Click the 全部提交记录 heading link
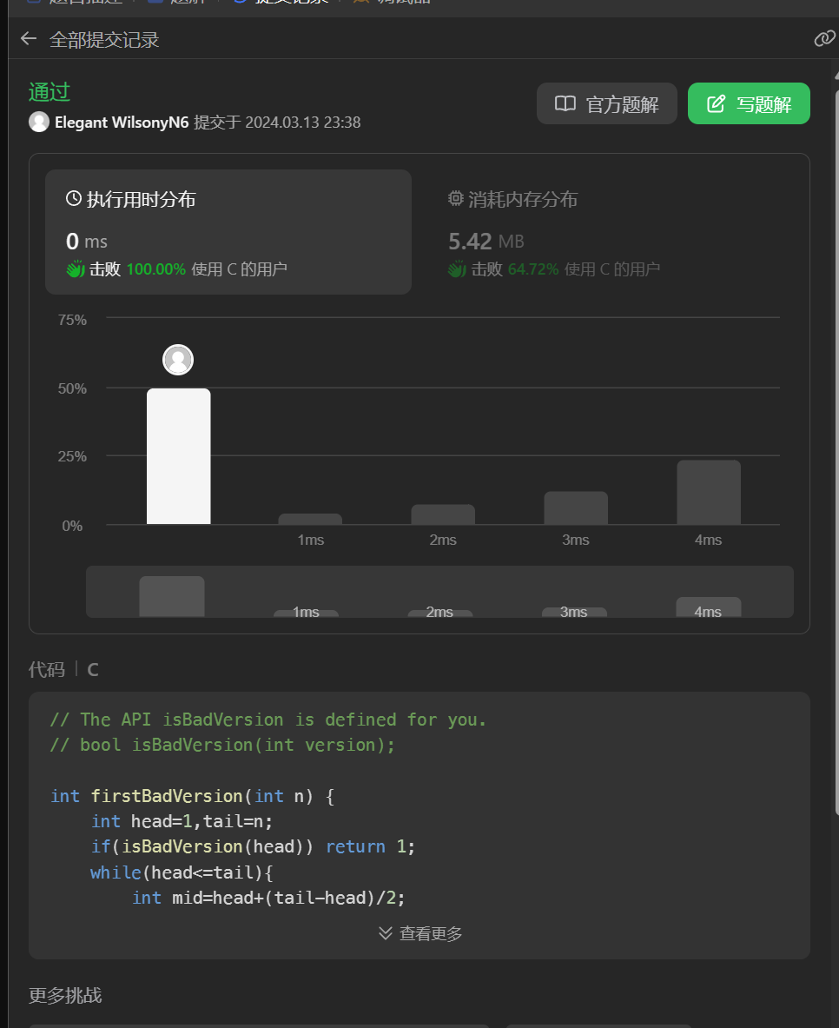839x1028 pixels. coord(104,39)
